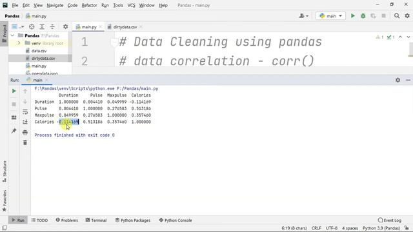The width and height of the screenshot is (413, 232).
Task: Click the up arrow in the Run panel
Action: [x=25, y=91]
